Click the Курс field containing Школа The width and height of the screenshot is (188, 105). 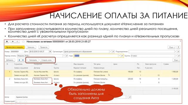[96, 56]
